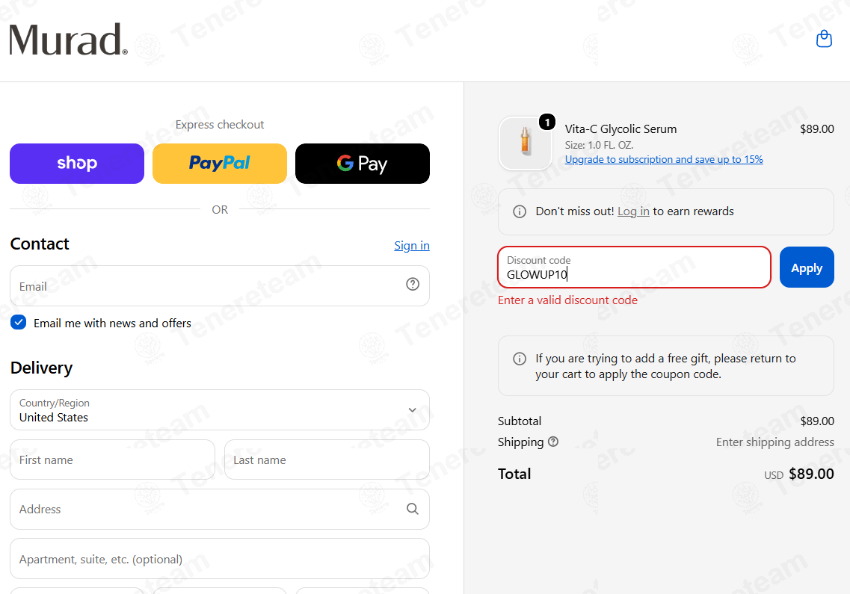This screenshot has width=850, height=594.
Task: Click the email help question mark icon
Action: point(413,284)
